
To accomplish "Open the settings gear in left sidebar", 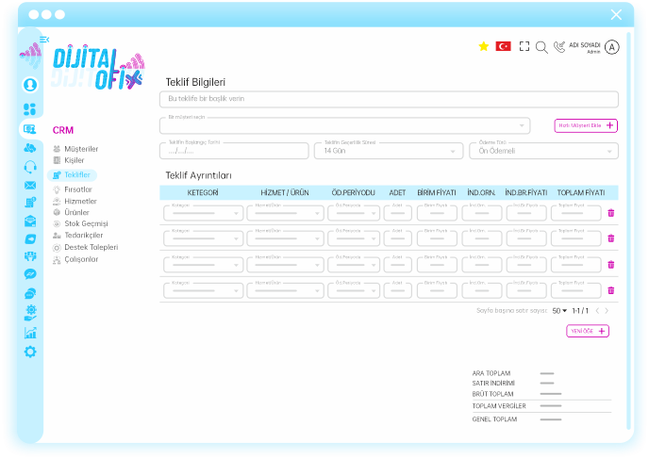I will click(30, 352).
